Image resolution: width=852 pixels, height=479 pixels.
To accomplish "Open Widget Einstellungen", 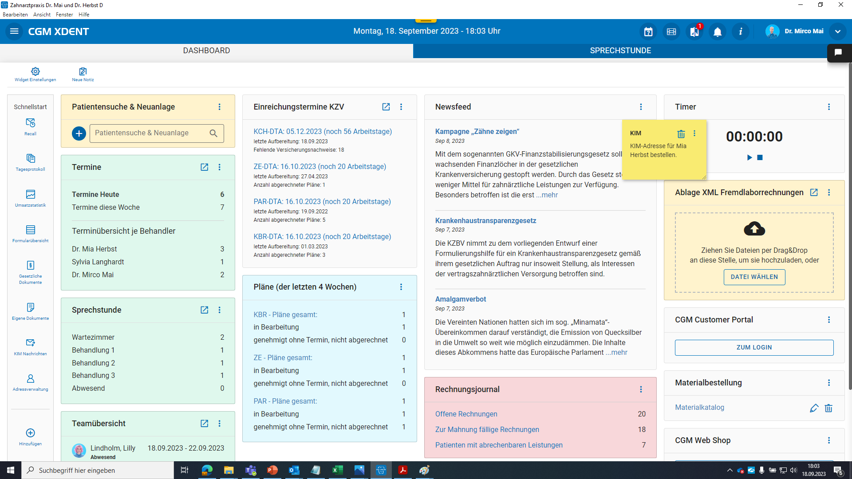I will (x=35, y=74).
